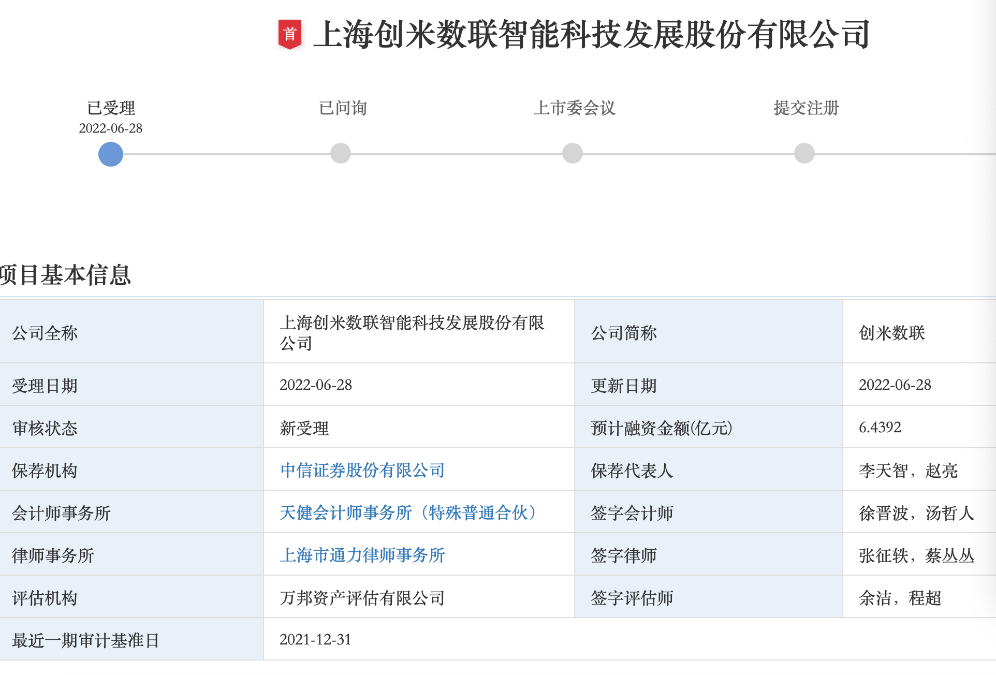996x675 pixels.
Task: Click the 公司简称 label cell
Action: [708, 332]
